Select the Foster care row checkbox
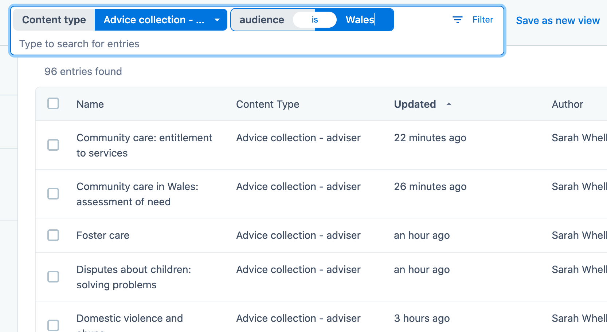 (x=53, y=235)
